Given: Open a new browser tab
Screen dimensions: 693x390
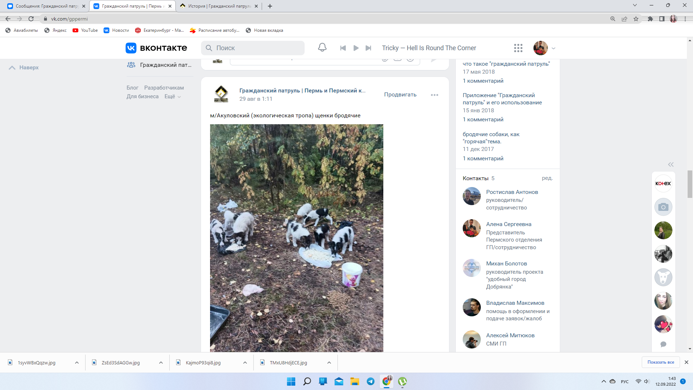Looking at the screenshot, I should [x=270, y=6].
